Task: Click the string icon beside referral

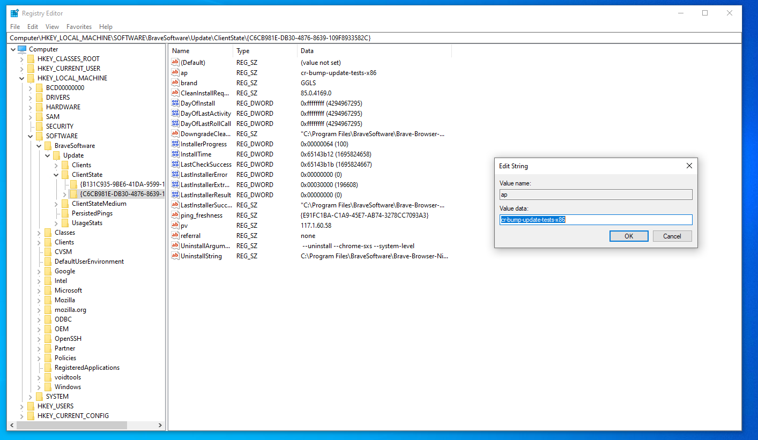Action: point(175,235)
